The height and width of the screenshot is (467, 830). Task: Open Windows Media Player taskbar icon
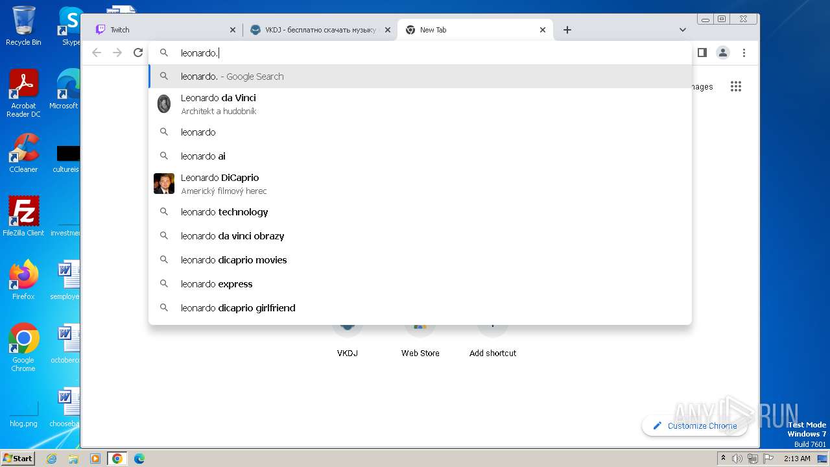pos(95,459)
